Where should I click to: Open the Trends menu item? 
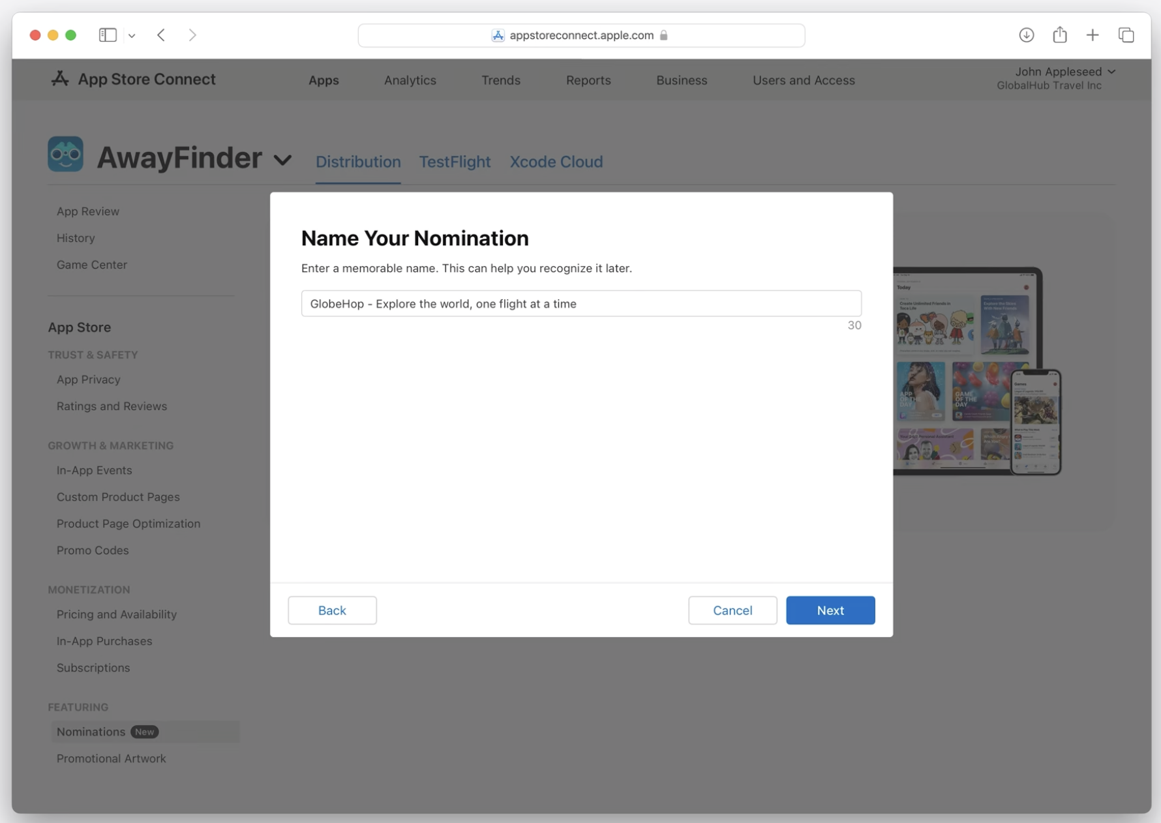click(x=501, y=80)
